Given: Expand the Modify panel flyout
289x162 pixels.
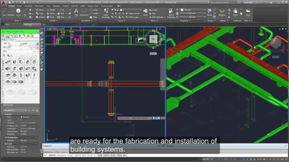Looking at the screenshot, I should pyautogui.click(x=53, y=20).
